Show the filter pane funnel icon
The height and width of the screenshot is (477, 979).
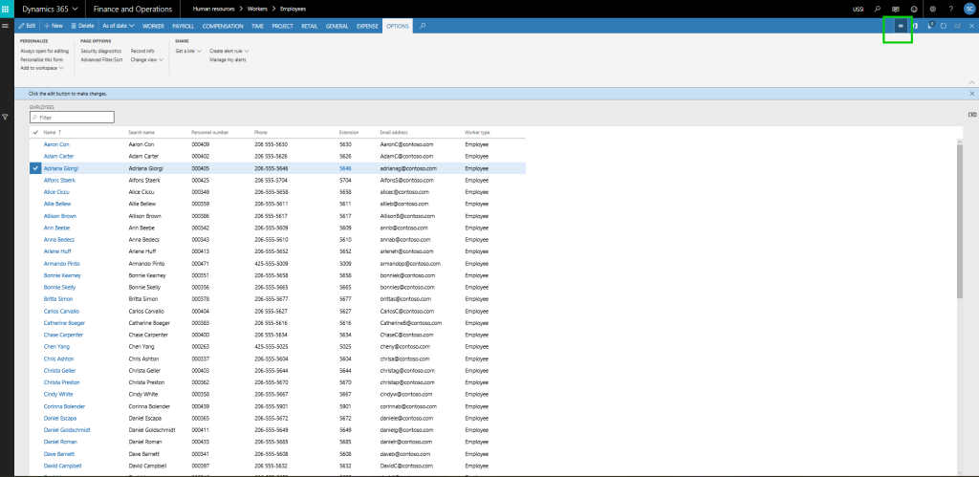5,117
